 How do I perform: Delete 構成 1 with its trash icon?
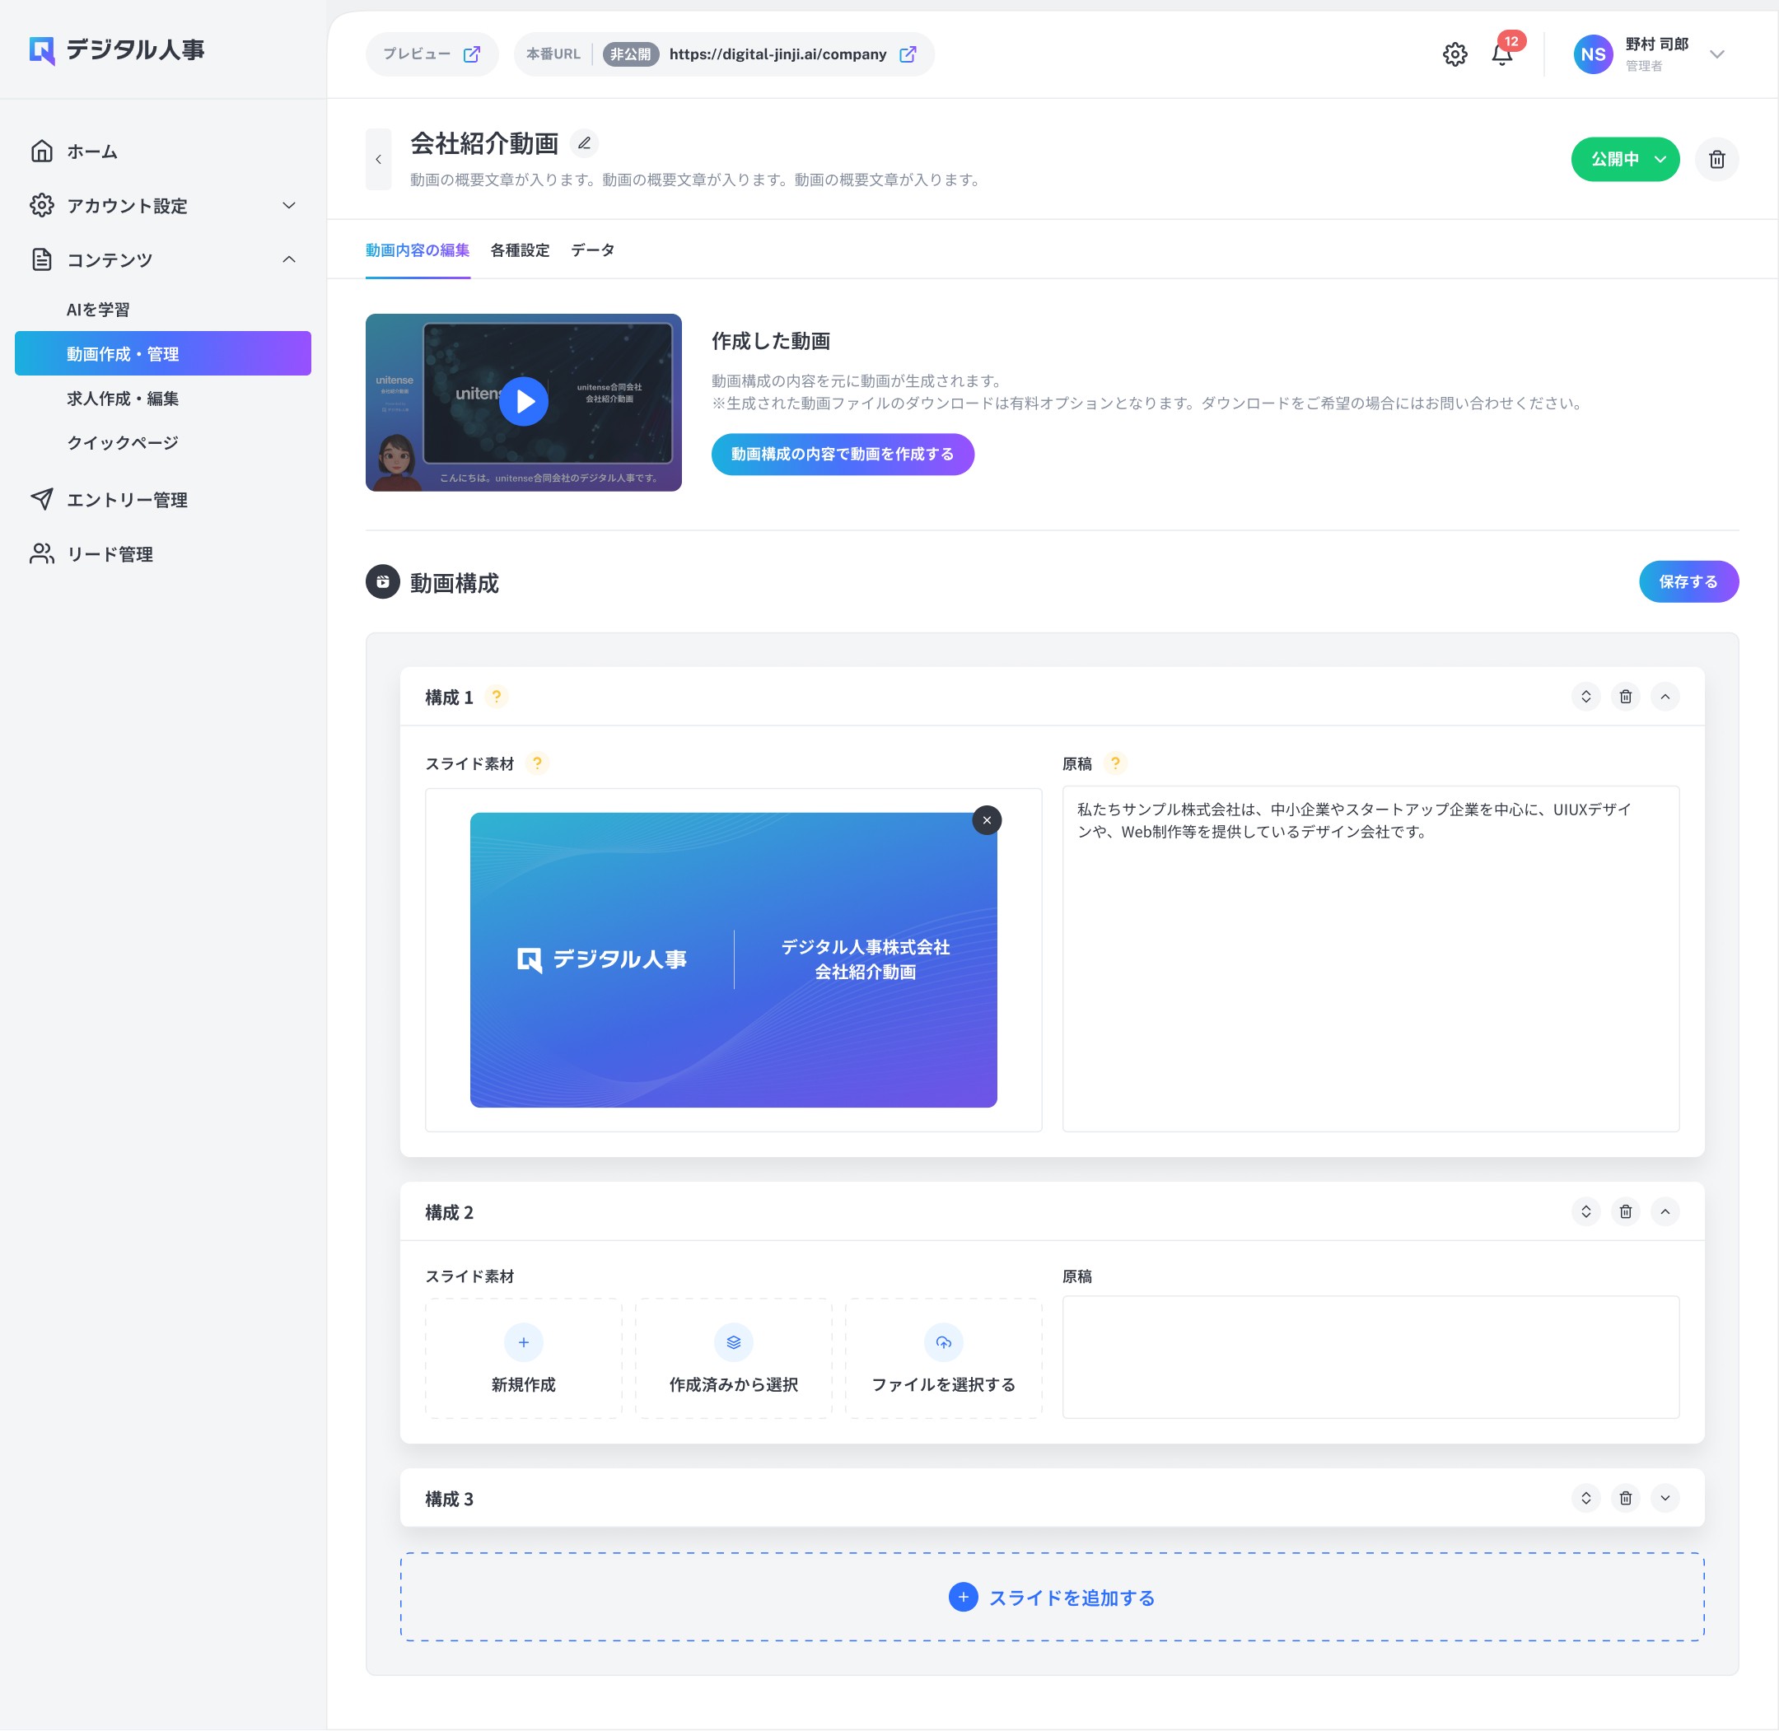(x=1625, y=697)
